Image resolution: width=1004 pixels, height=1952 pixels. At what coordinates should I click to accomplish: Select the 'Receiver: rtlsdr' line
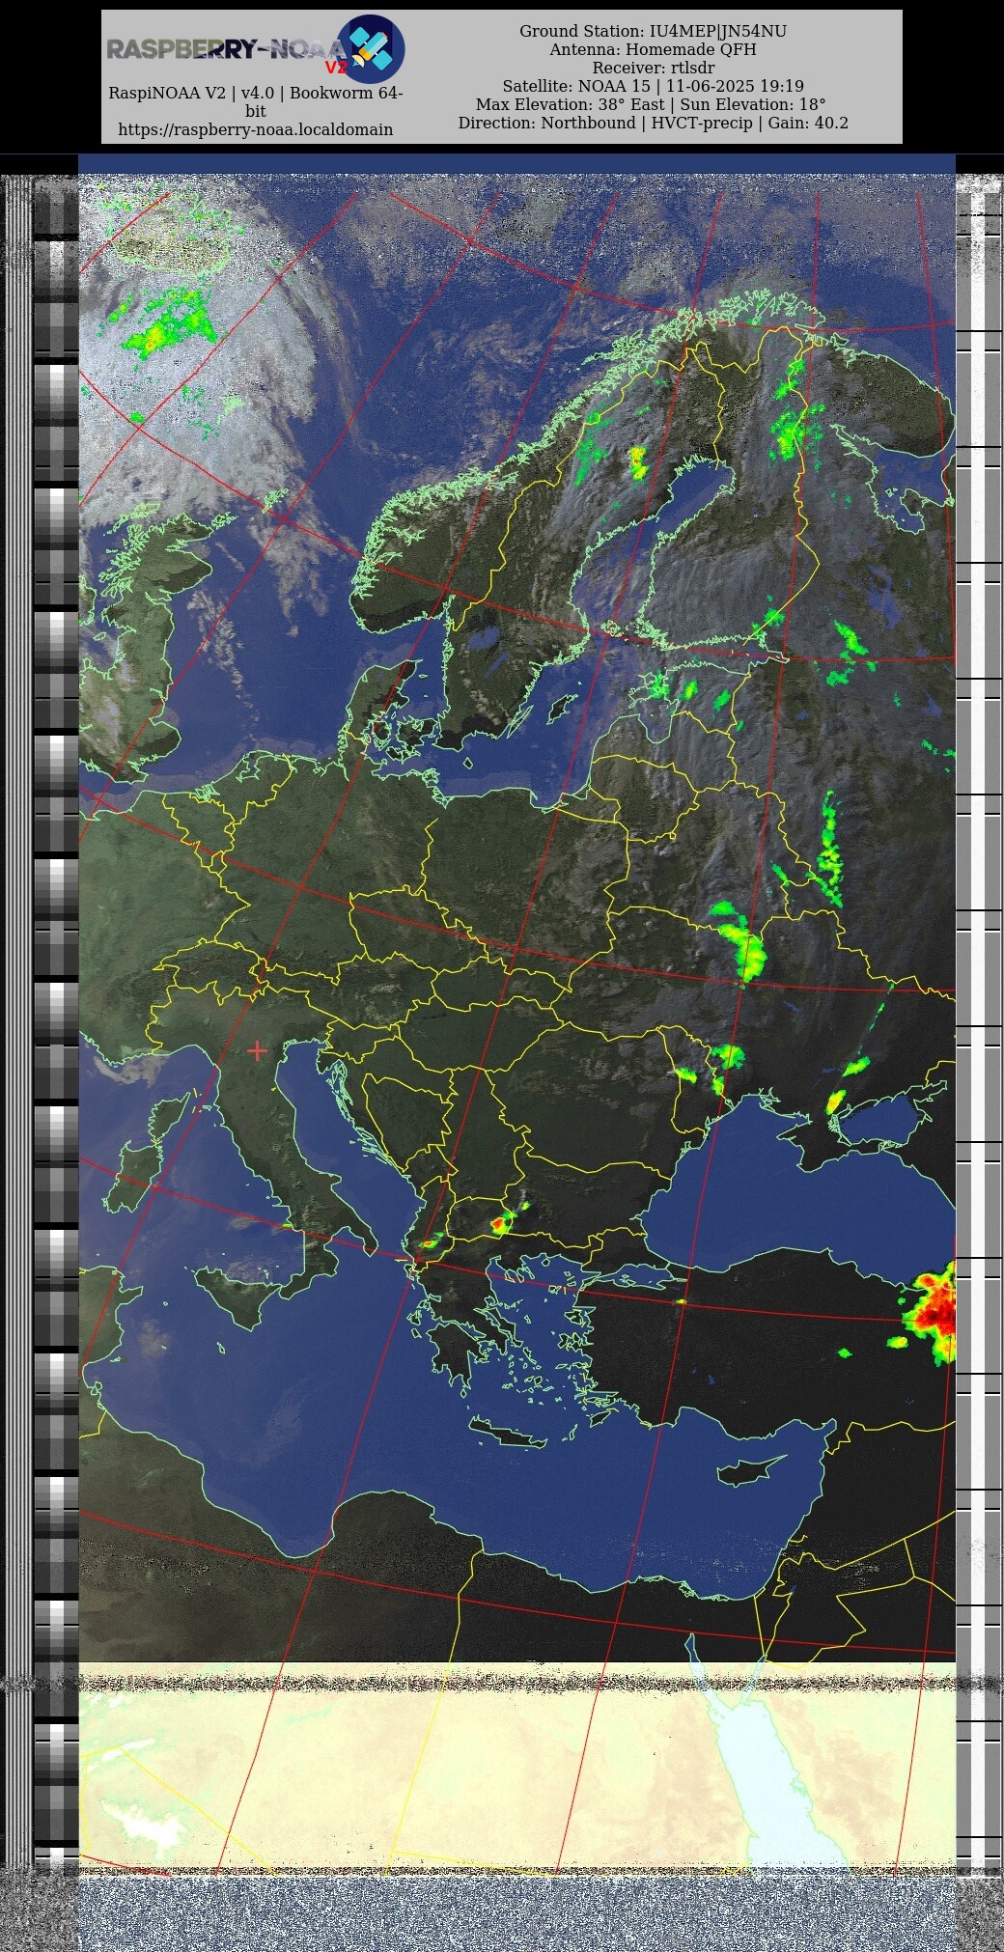pyautogui.click(x=653, y=68)
